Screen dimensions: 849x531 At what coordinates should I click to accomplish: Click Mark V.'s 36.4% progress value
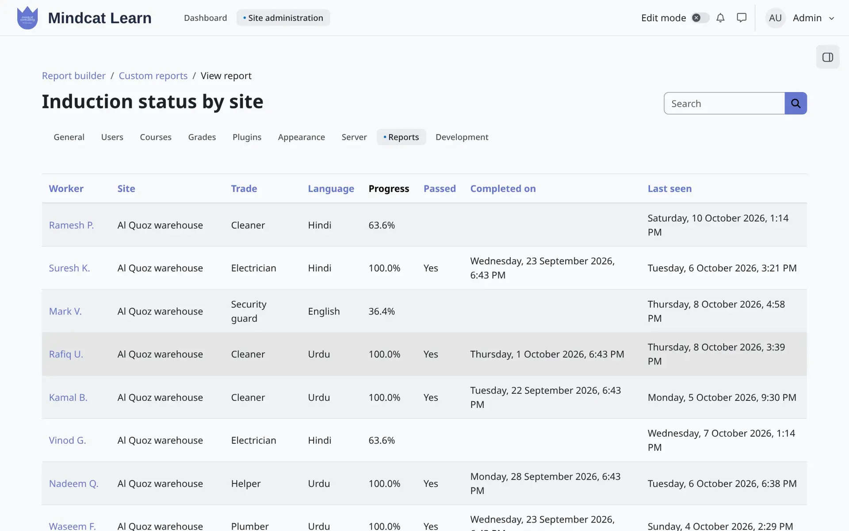click(x=382, y=312)
